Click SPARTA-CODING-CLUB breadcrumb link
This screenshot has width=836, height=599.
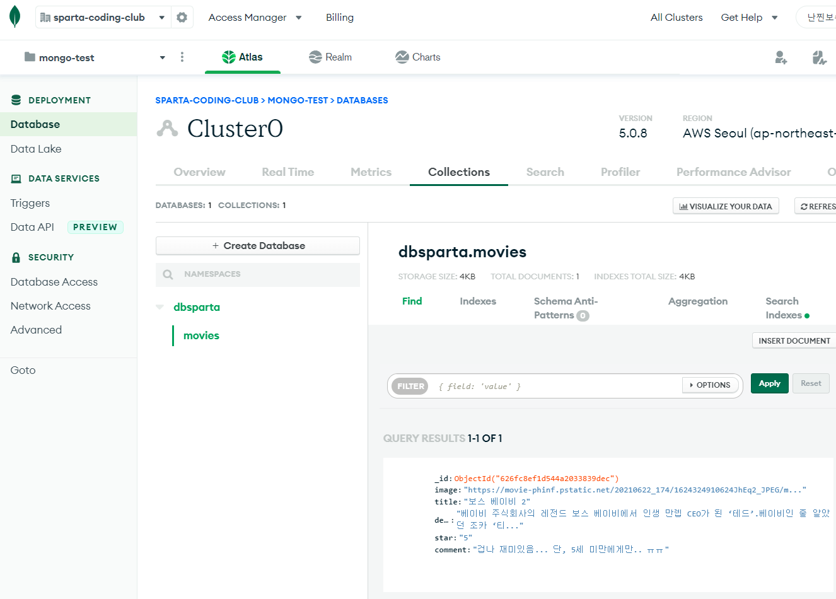207,100
